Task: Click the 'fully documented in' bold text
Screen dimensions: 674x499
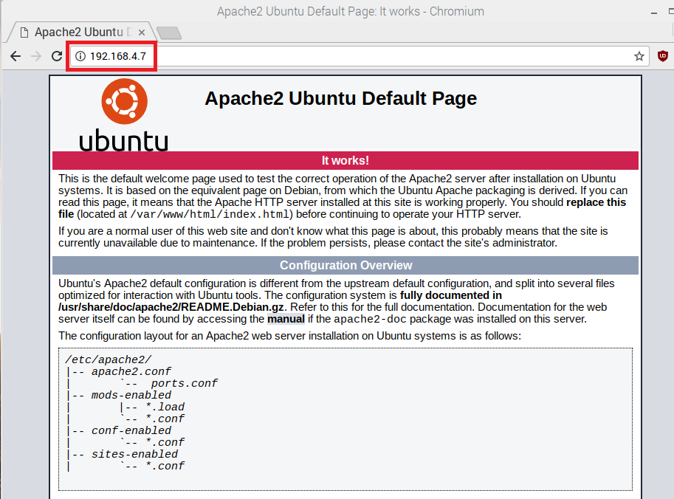Action: pos(451,295)
